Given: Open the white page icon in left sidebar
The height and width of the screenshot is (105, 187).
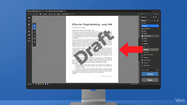Looking at the screenshot, I should coord(29,35).
